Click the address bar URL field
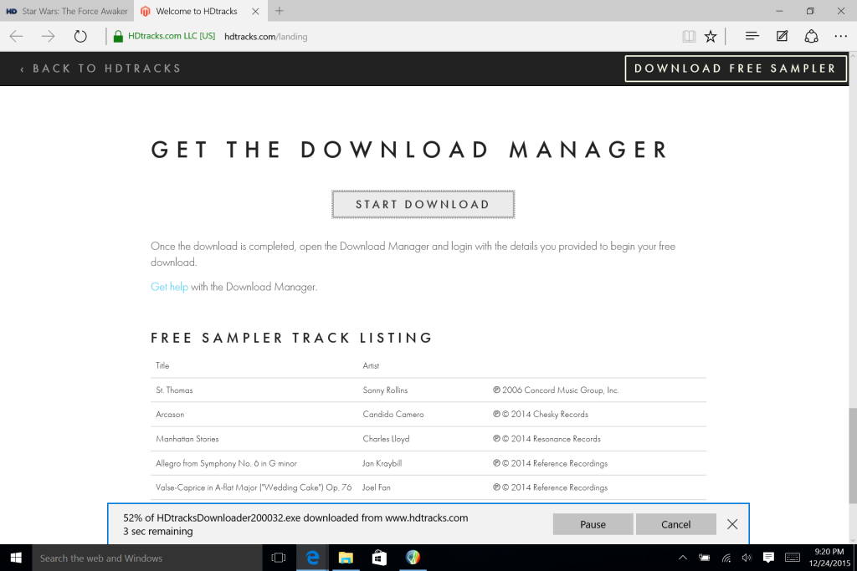 click(265, 37)
